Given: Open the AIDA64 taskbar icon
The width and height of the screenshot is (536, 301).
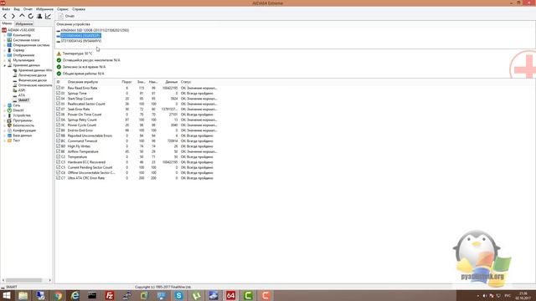Looking at the screenshot, I should click(x=231, y=295).
